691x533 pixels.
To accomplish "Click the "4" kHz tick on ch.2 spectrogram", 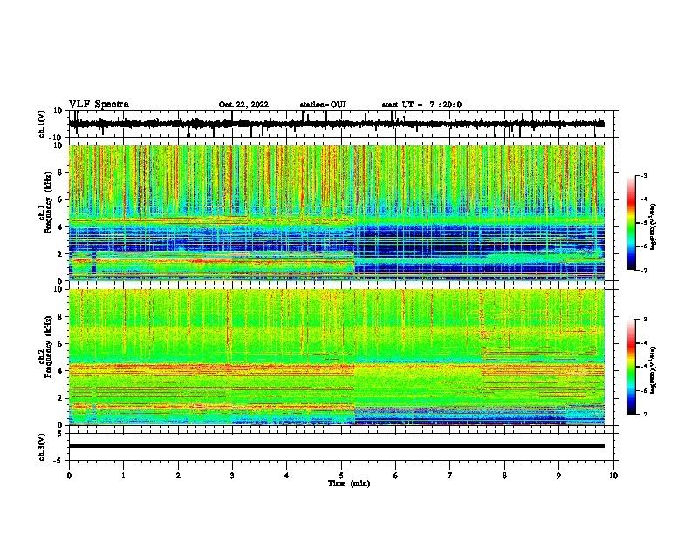I will pos(60,371).
